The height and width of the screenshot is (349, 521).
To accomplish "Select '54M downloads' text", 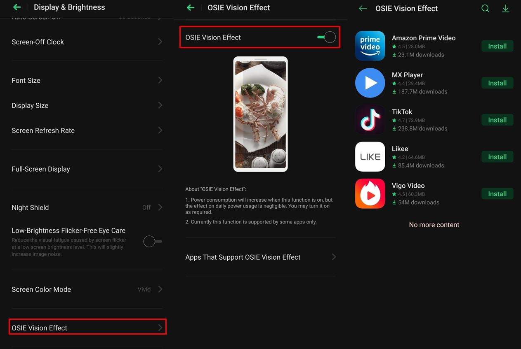I will [x=418, y=202].
